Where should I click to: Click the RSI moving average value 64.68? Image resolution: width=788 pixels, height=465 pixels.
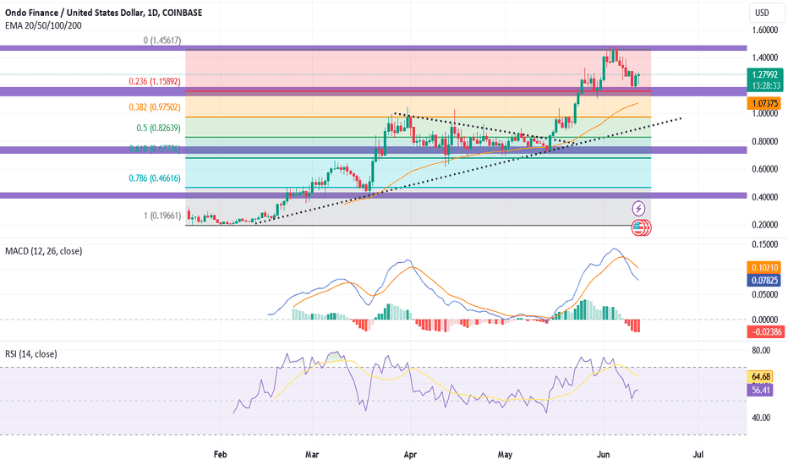click(760, 376)
